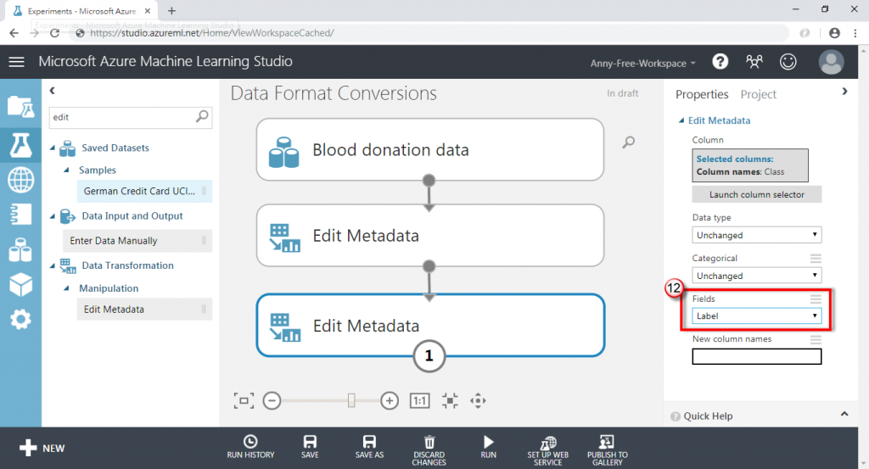Open the community people icon

coord(754,61)
